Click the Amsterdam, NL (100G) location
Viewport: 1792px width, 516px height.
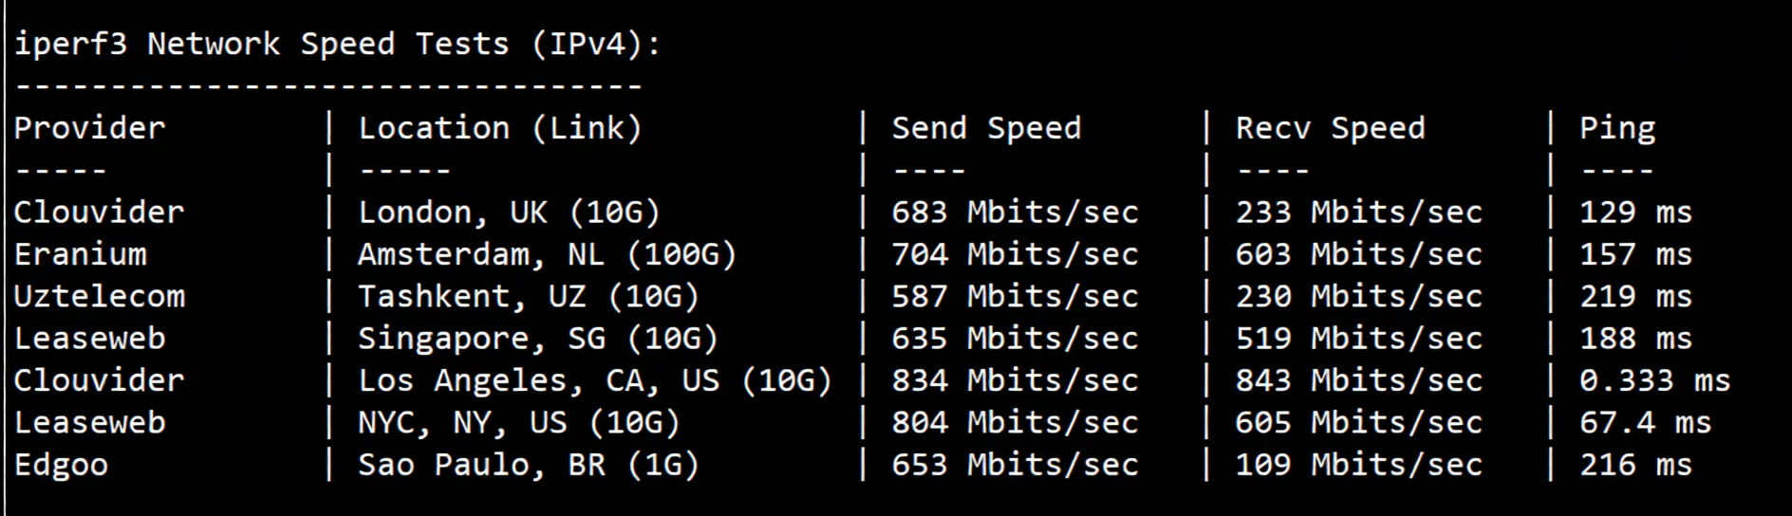pyautogui.click(x=547, y=254)
